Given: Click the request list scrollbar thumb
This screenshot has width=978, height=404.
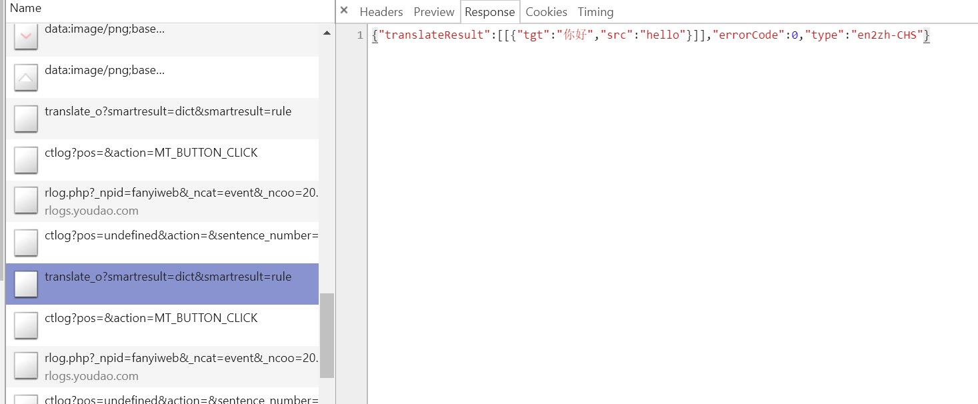Looking at the screenshot, I should point(327,335).
